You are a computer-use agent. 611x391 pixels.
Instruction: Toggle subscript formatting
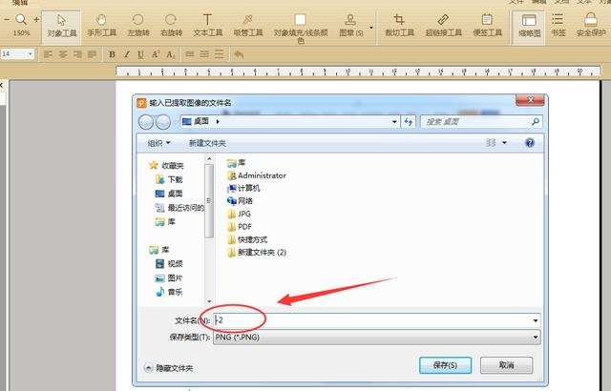pyautogui.click(x=171, y=54)
